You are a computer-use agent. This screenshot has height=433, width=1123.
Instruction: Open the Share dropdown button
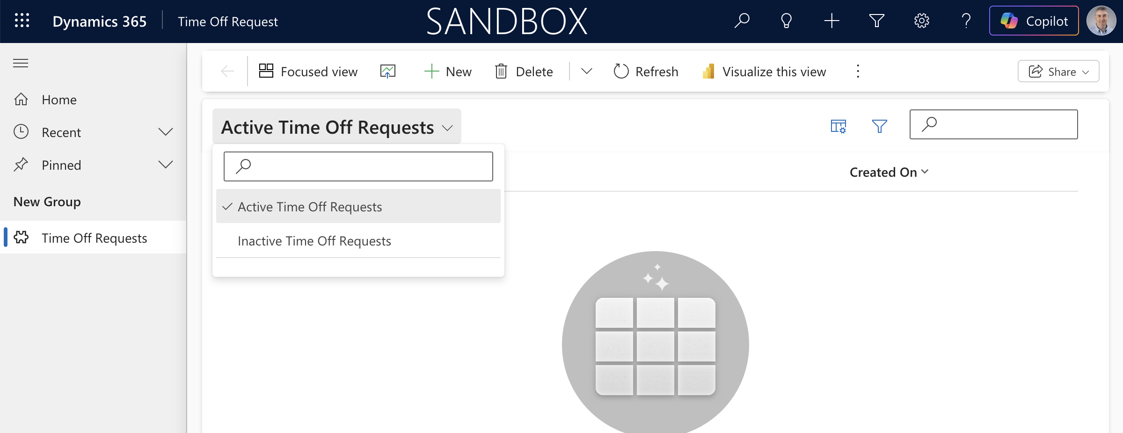[x=1058, y=72]
